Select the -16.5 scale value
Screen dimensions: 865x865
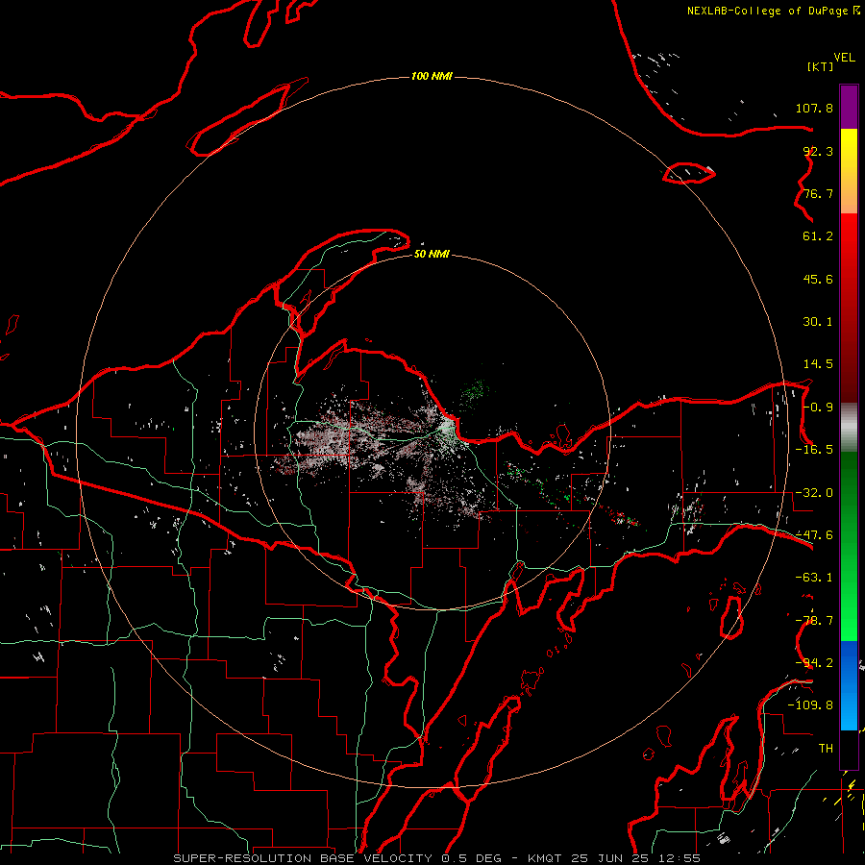[814, 450]
